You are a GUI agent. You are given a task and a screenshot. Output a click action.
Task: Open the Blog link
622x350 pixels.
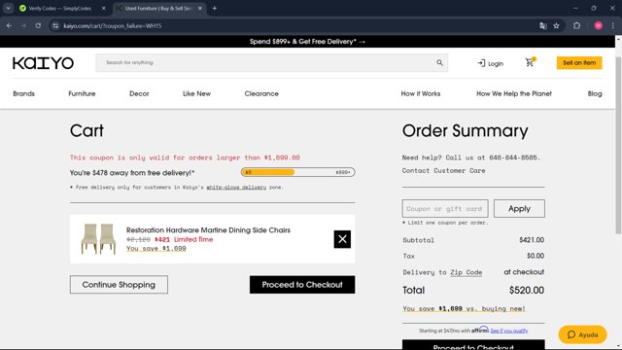tap(595, 93)
